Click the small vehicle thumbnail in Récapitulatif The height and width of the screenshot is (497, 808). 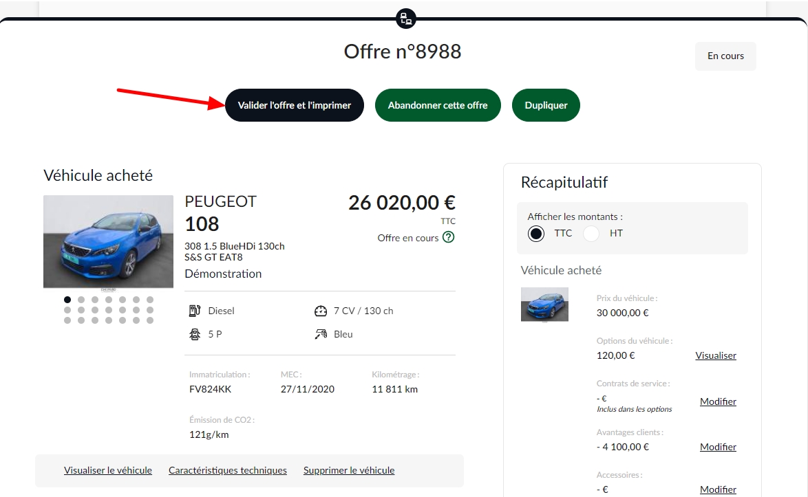click(544, 305)
